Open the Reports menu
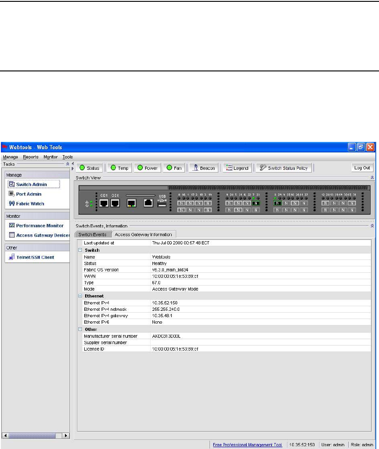This screenshot has height=449, width=379. point(31,157)
